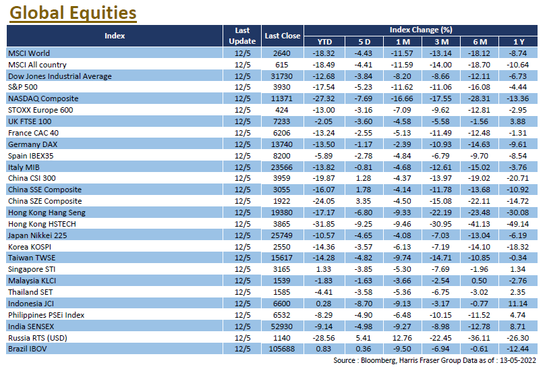Click HSTECH 1Y value -49.14
Viewport: 547px width, 369px height.
tap(518, 224)
